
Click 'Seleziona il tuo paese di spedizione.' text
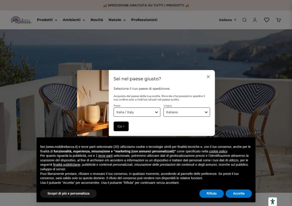coord(142,89)
